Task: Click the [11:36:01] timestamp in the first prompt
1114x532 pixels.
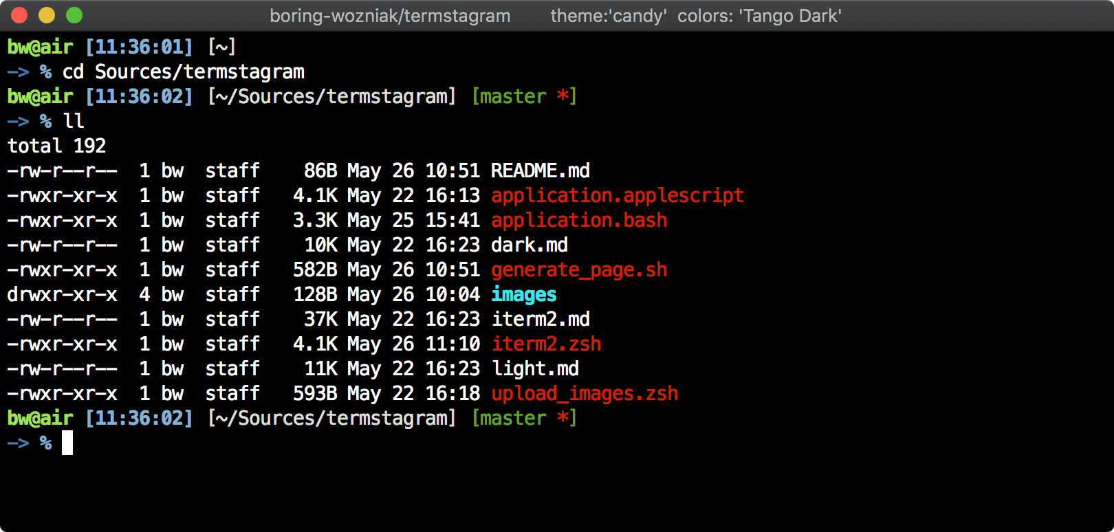Action: [139, 47]
